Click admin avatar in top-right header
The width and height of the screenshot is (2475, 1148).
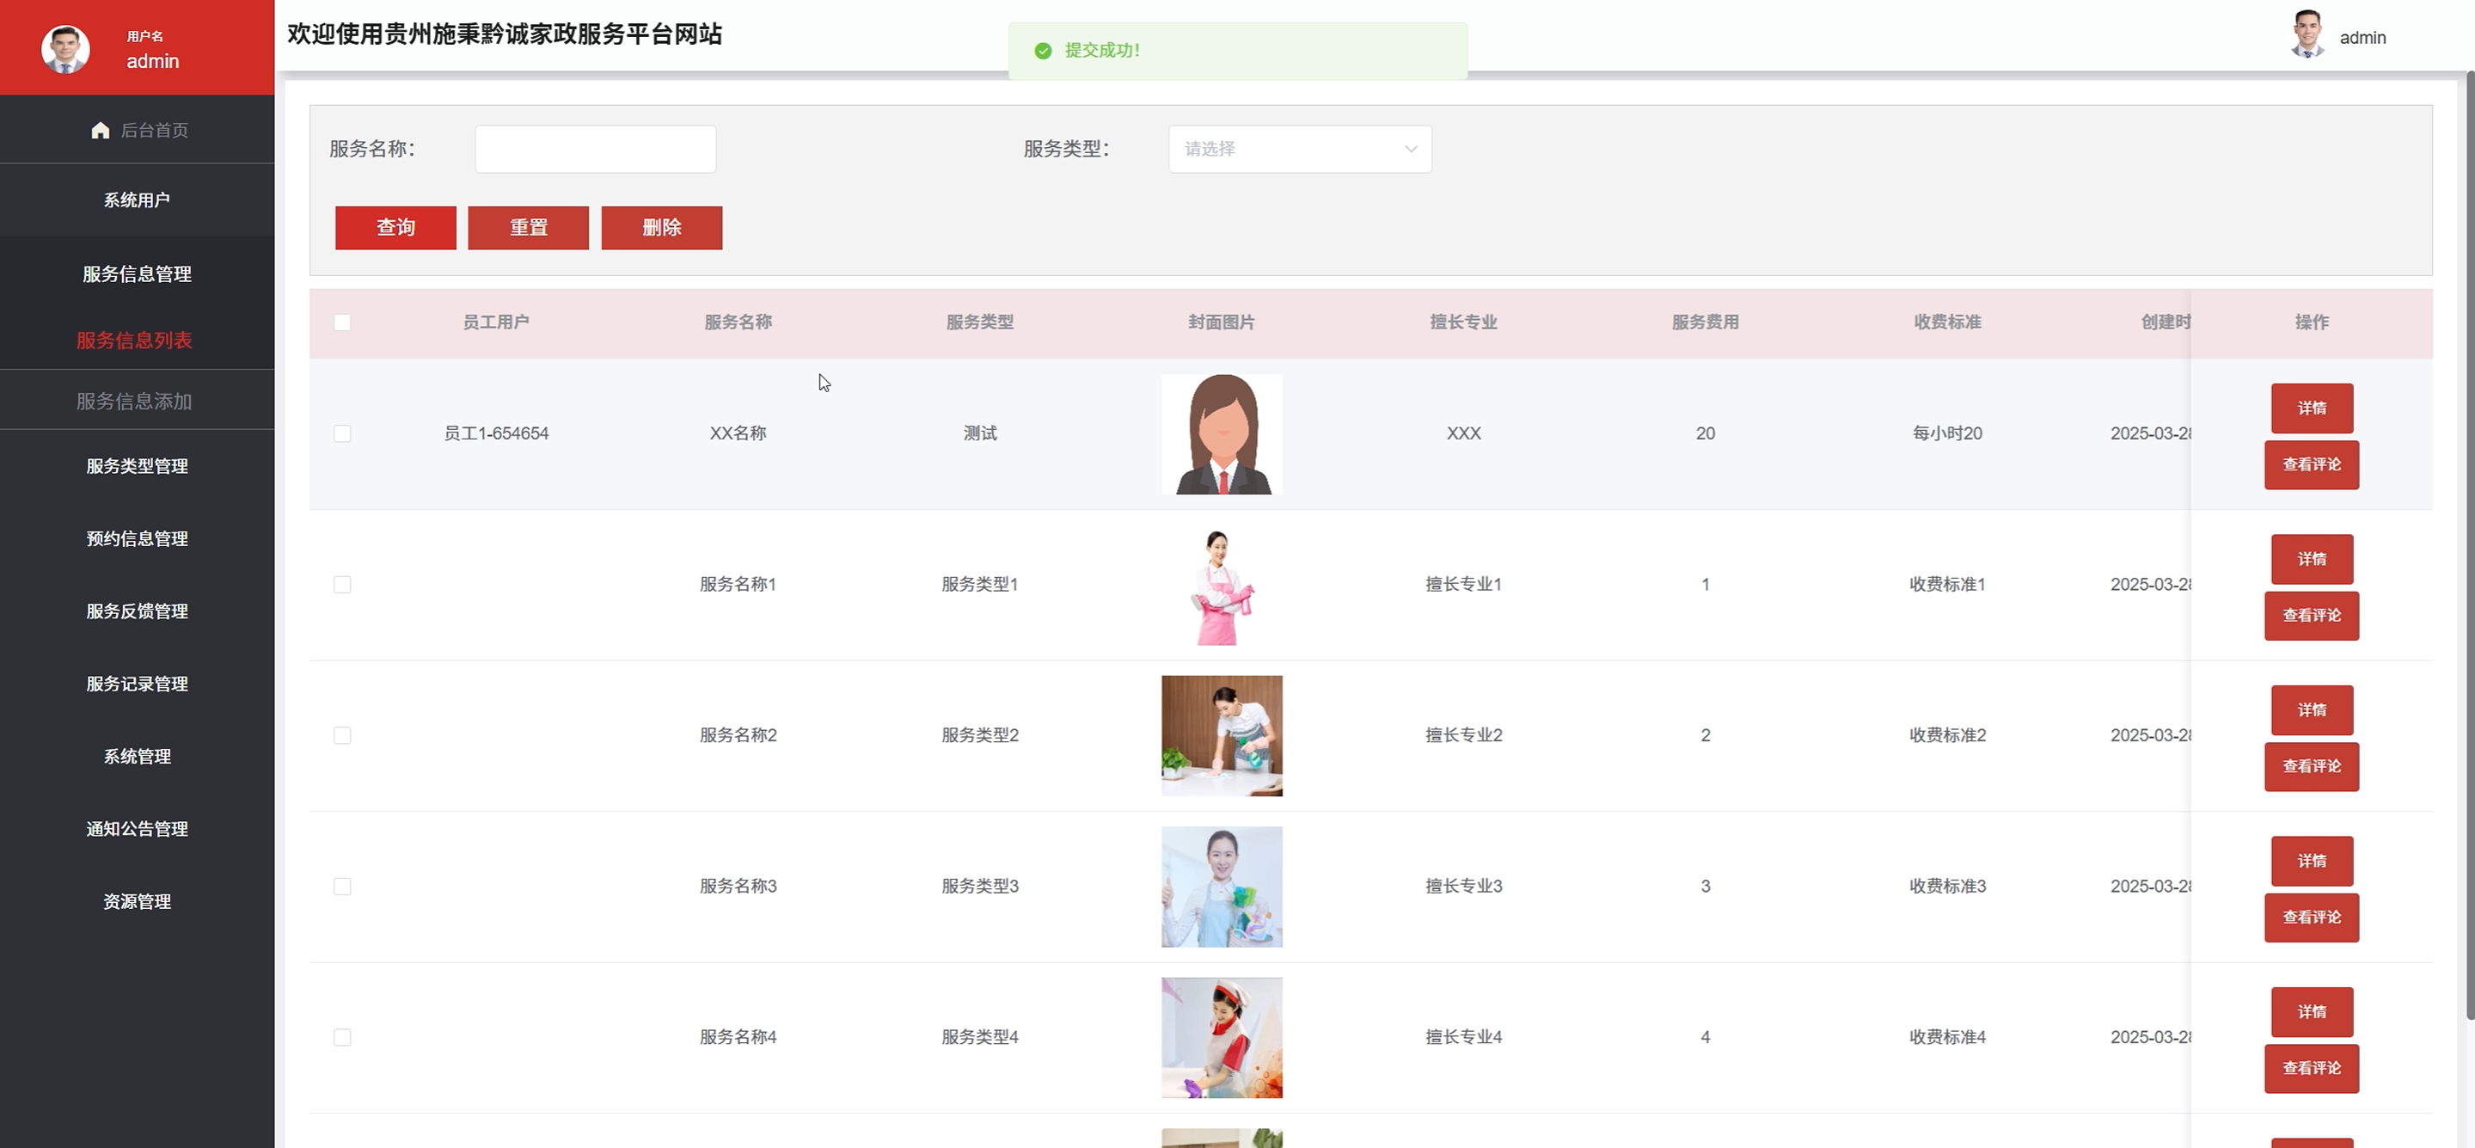tap(2307, 35)
